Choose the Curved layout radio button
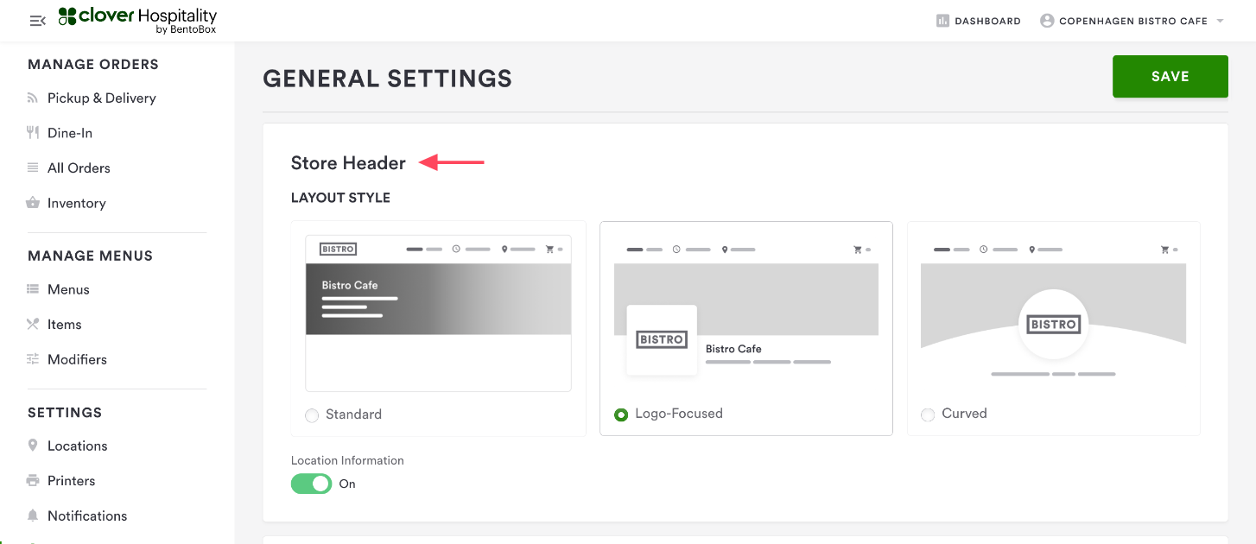This screenshot has height=544, width=1256. tap(928, 414)
